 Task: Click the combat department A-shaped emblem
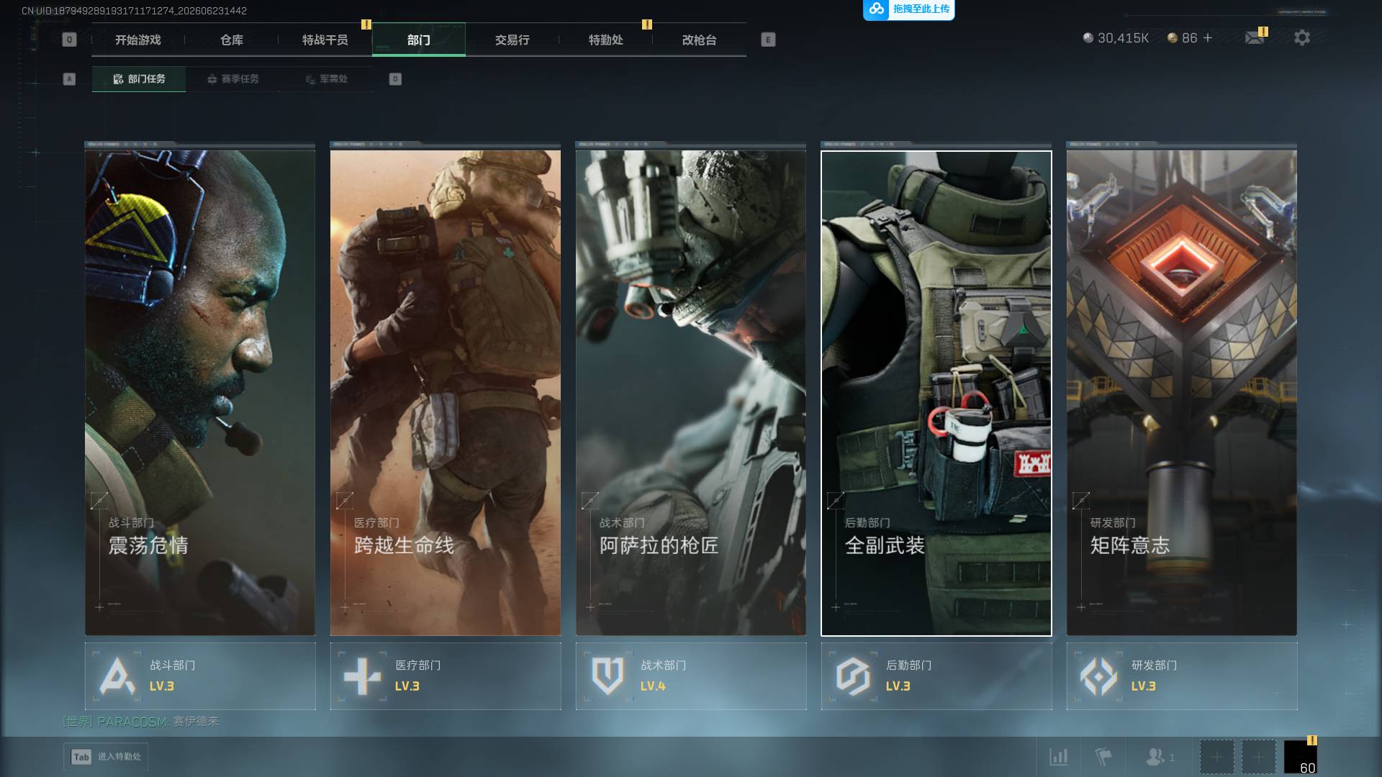pyautogui.click(x=117, y=676)
